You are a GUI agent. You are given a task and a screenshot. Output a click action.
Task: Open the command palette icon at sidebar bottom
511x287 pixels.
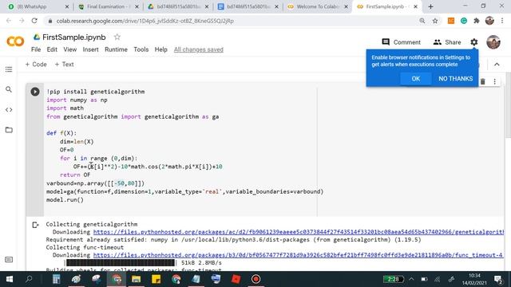coord(9,259)
